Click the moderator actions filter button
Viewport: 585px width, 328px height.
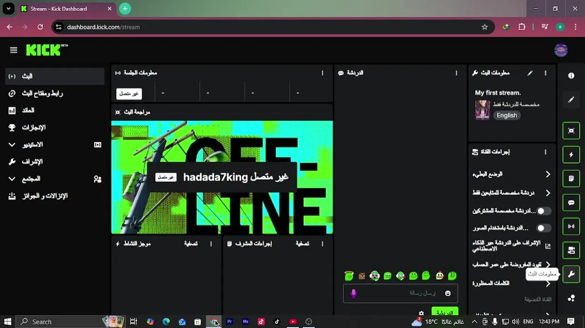[302, 244]
